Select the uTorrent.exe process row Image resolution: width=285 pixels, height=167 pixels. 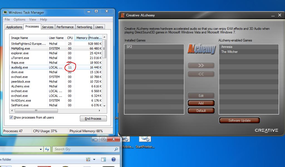tap(56, 58)
